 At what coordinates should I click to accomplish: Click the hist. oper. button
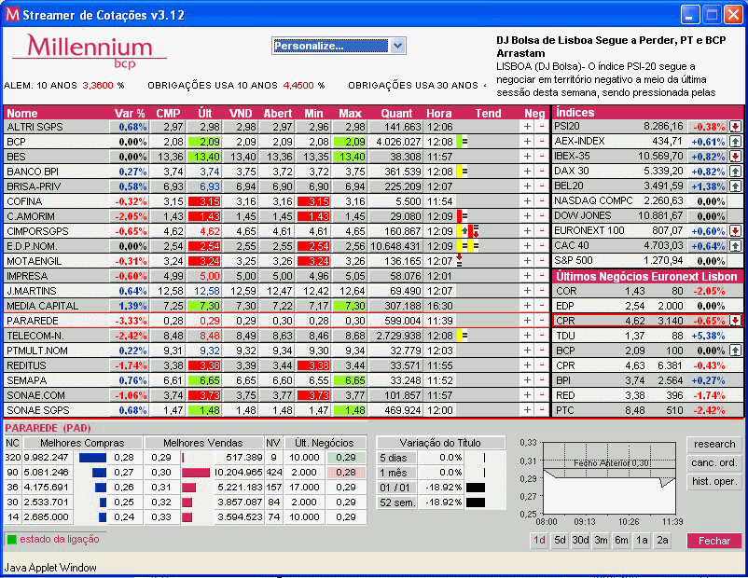(714, 481)
